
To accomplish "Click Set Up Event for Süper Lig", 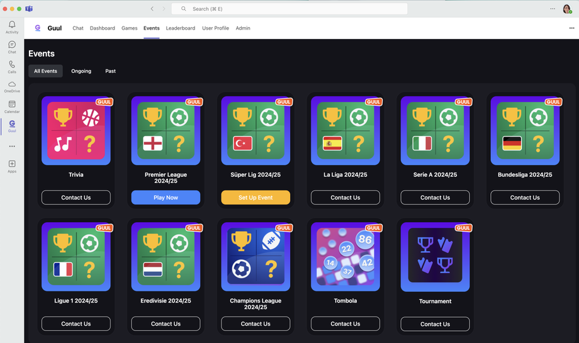I will coord(256,198).
